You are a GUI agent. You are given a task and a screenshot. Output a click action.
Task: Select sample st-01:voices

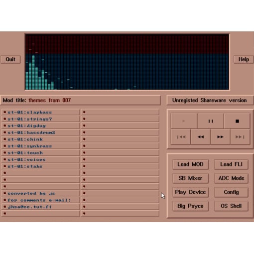[41, 159]
